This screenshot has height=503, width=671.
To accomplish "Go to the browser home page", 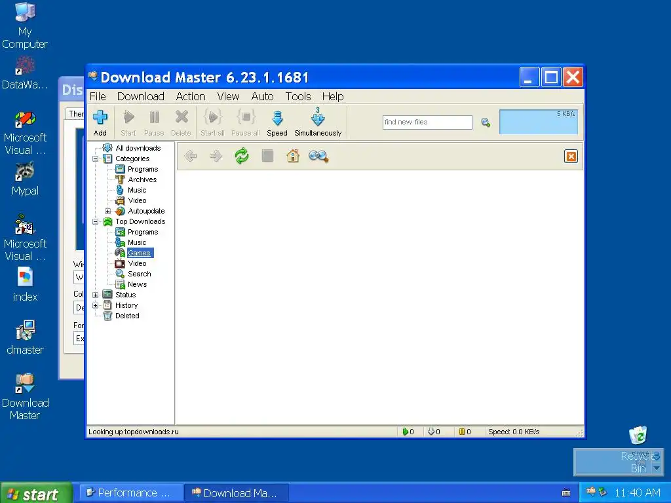I will 293,156.
